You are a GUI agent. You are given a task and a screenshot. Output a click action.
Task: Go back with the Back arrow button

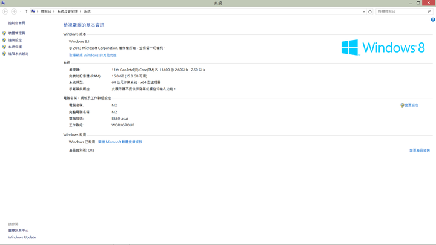(x=5, y=11)
